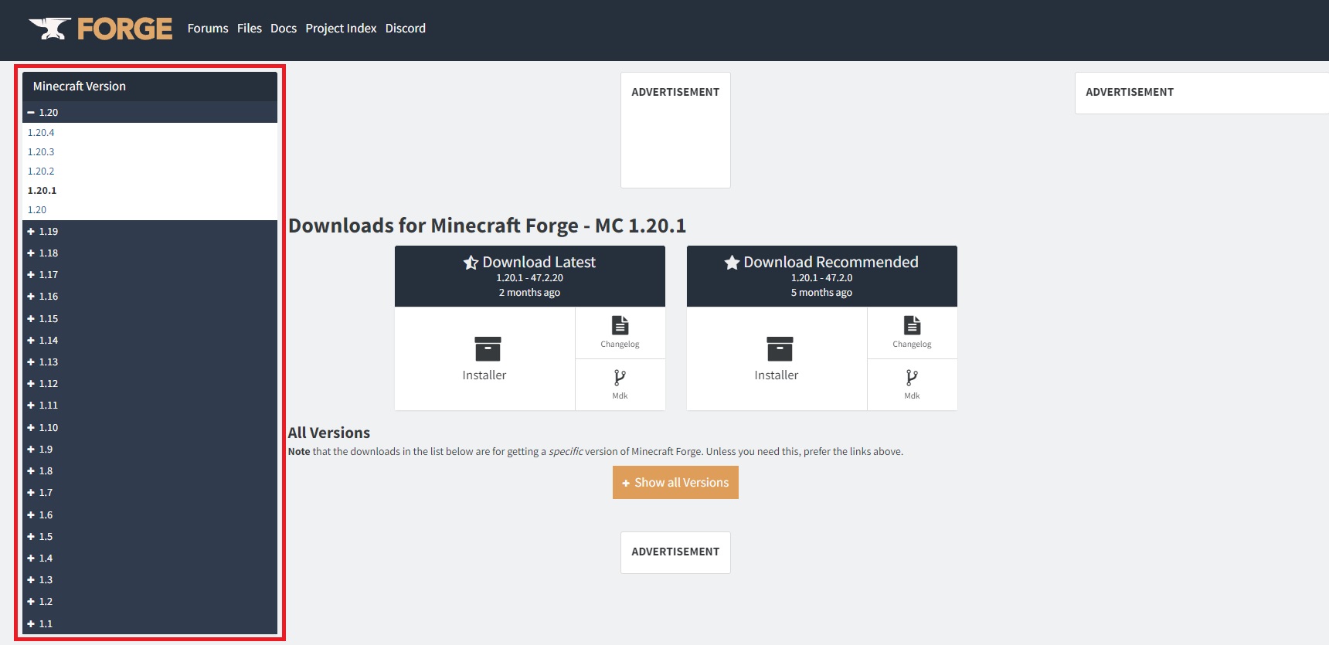Select Minecraft version 1.20.3
1329x645 pixels.
pos(41,152)
